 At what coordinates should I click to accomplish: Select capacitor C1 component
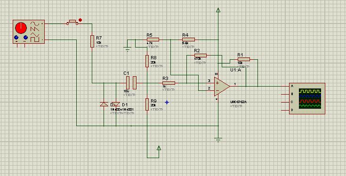point(131,83)
